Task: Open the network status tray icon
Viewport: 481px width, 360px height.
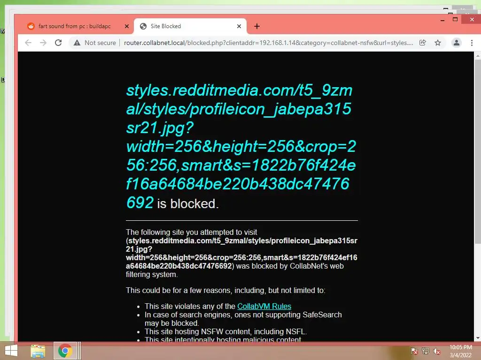Action: tap(426, 351)
